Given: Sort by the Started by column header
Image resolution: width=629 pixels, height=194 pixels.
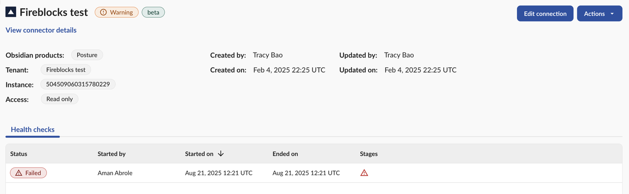Looking at the screenshot, I should [x=112, y=154].
